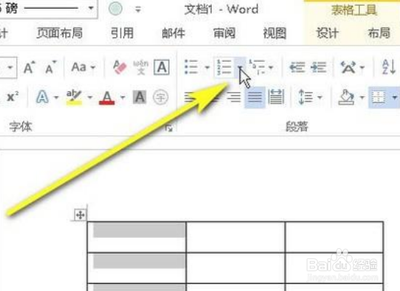Toggle character shading gray A icon
Screen dimensions: 400x291
[x=140, y=97]
